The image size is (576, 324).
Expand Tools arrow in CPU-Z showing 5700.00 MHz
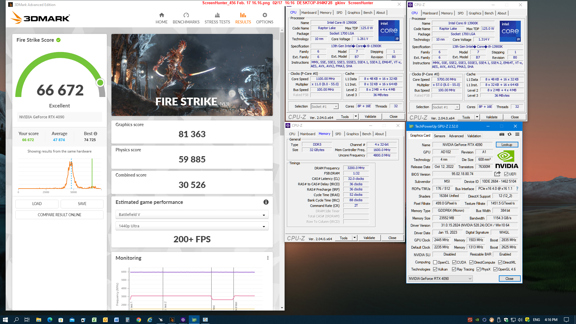pyautogui.click(x=477, y=117)
